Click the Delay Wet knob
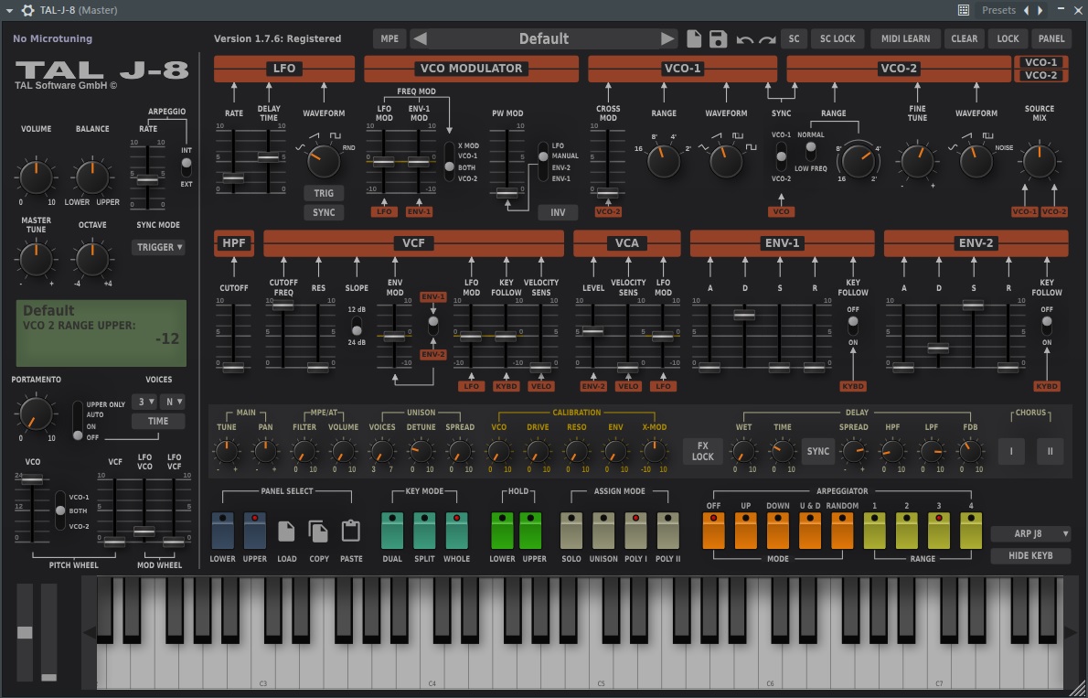 [743, 452]
